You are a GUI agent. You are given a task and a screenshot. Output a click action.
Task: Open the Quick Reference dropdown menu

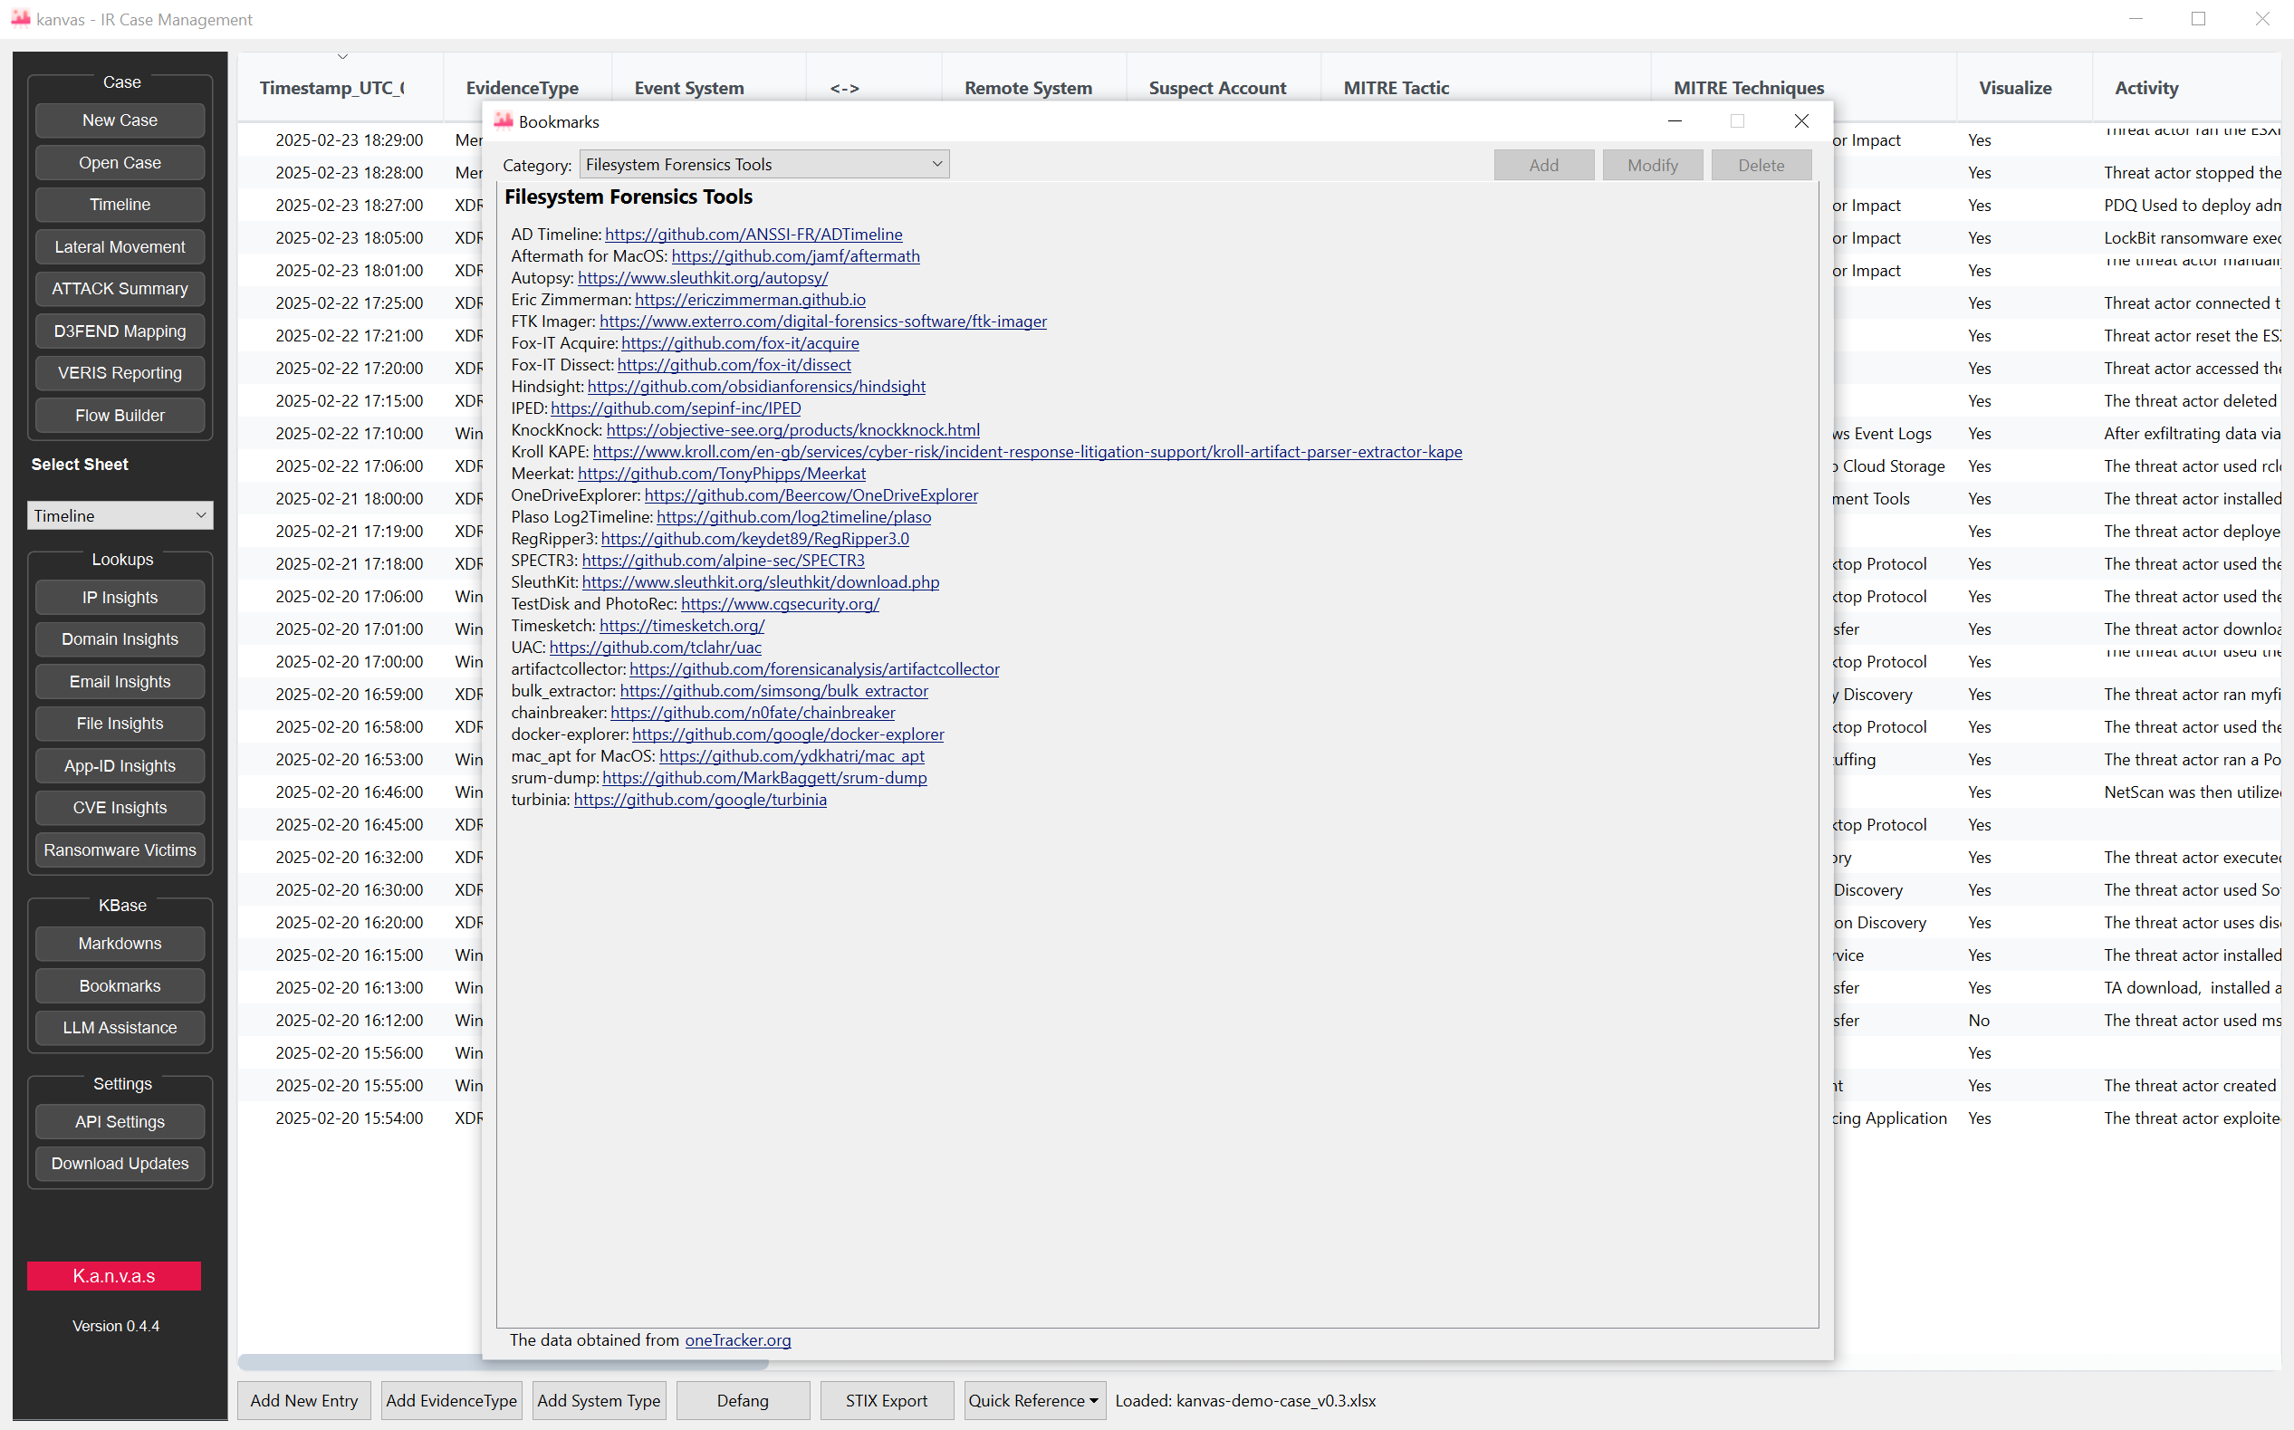tap(1032, 1401)
